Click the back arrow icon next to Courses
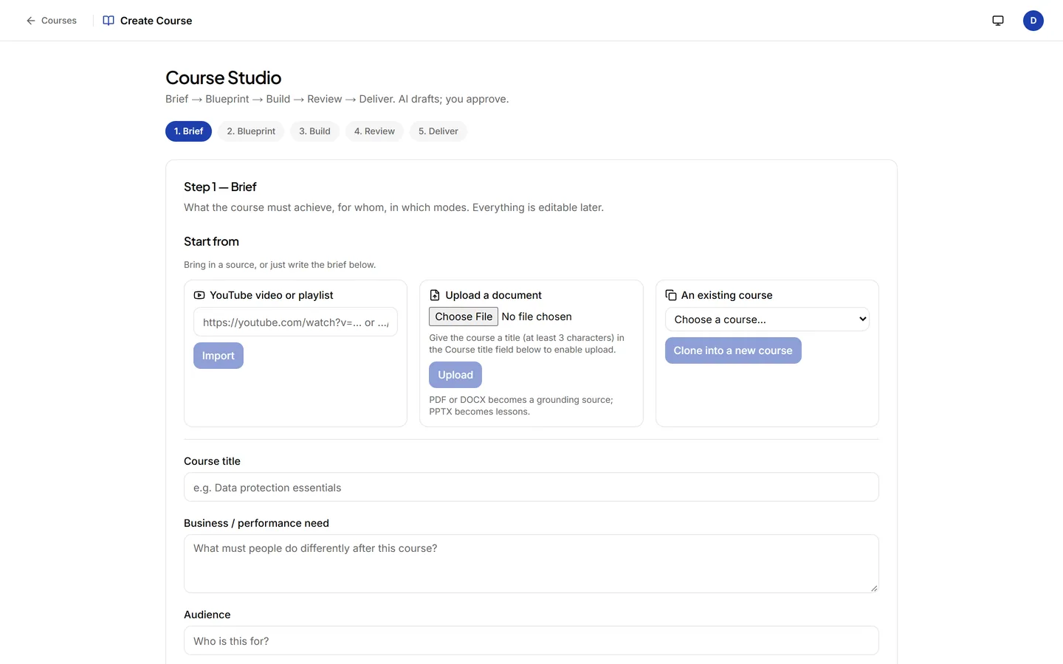This screenshot has height=664, width=1063. 31,21
